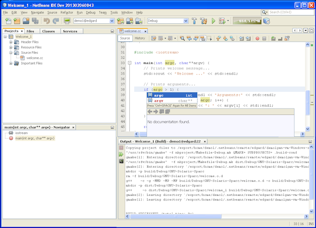Click in the Search field at top right
Screen dimensions: 316x228
coord(291,11)
